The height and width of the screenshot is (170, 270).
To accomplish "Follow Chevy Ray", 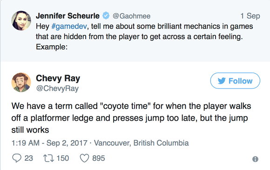I will point(235,81).
